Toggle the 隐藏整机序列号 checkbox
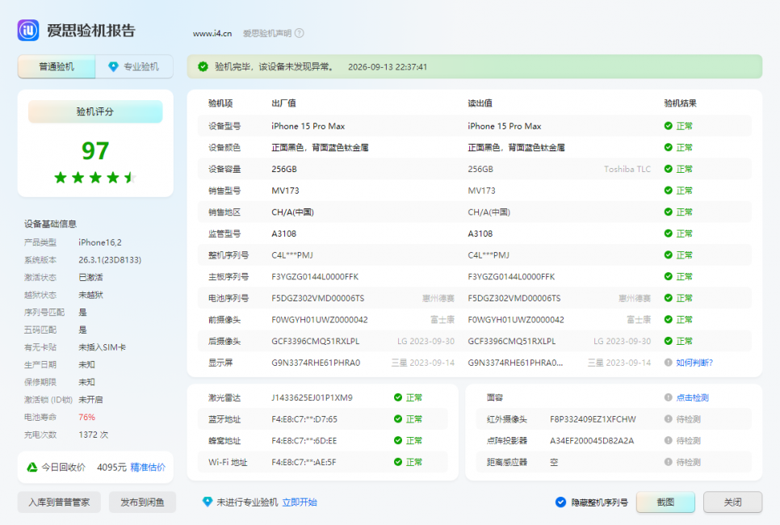Viewport: 780px width, 525px height. pos(560,502)
